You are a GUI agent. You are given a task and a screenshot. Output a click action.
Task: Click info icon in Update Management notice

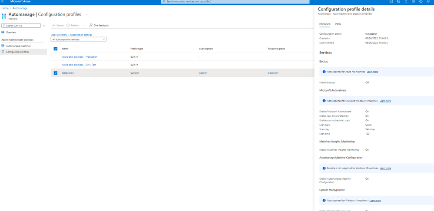tap(324, 201)
